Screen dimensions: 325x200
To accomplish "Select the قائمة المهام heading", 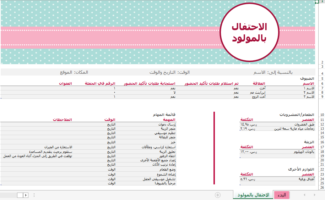I will (x=164, y=115).
